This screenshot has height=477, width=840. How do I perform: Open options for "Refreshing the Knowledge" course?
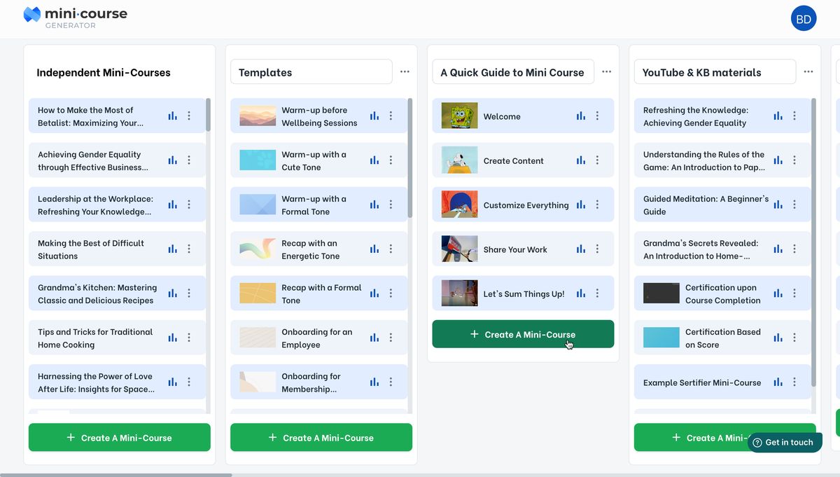(x=794, y=116)
